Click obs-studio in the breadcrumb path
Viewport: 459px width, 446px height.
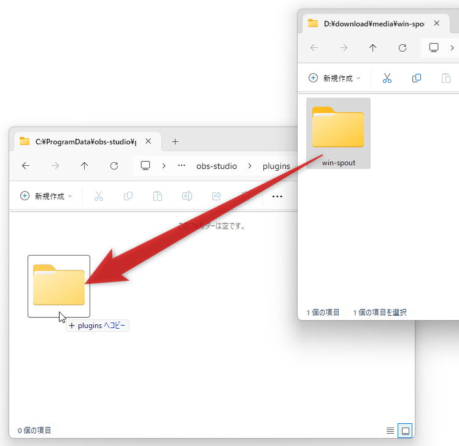(217, 166)
